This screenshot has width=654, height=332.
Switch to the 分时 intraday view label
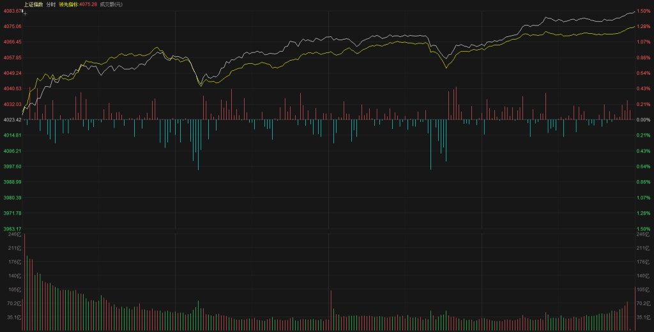pyautogui.click(x=51, y=4)
